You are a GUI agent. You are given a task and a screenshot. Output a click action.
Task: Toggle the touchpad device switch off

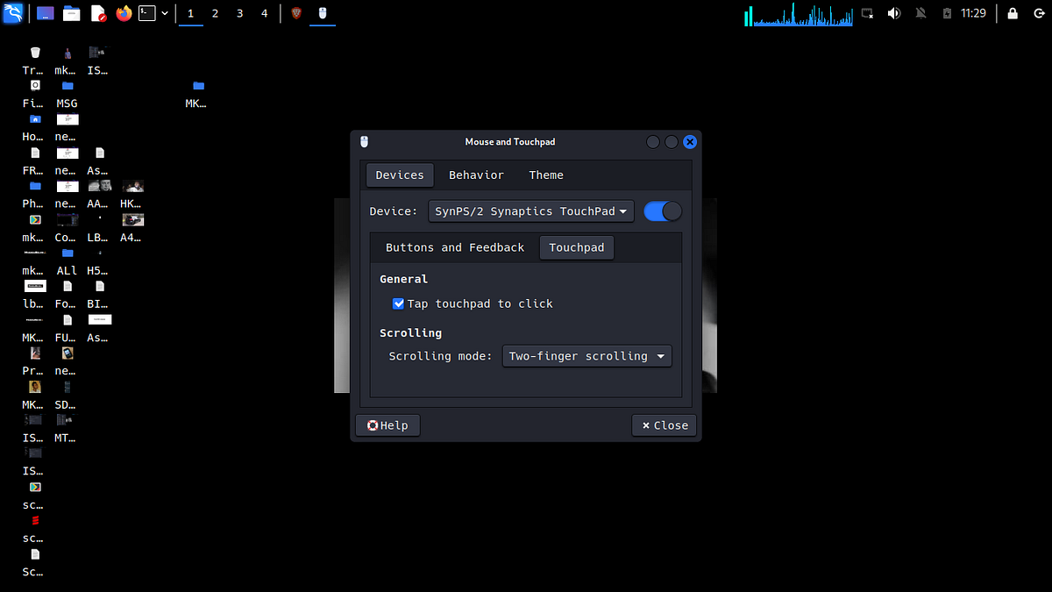662,210
